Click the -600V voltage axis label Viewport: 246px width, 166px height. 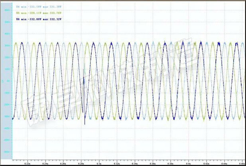click(7, 152)
